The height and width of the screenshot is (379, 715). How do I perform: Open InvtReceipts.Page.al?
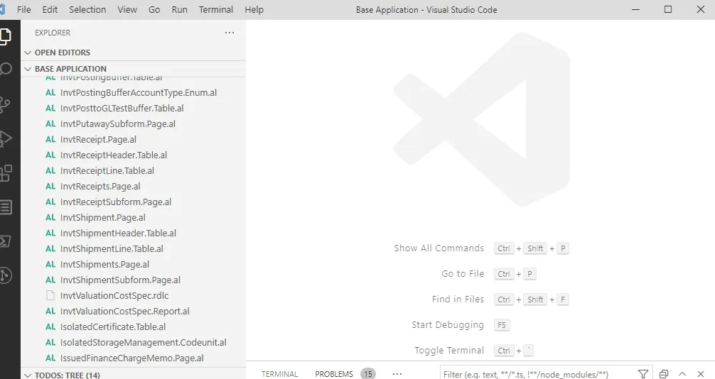point(100,187)
